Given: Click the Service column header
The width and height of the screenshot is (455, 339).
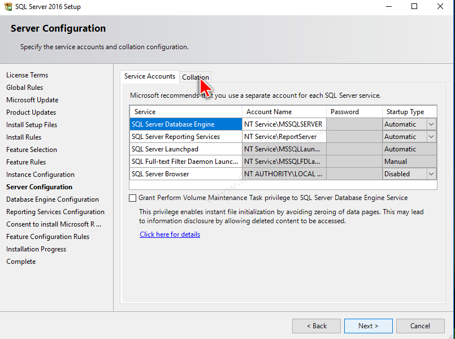Looking at the screenshot, I should click(186, 112).
